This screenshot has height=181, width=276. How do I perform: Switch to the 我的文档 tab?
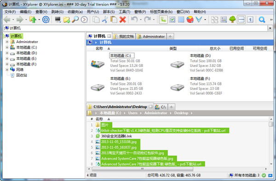124,37
